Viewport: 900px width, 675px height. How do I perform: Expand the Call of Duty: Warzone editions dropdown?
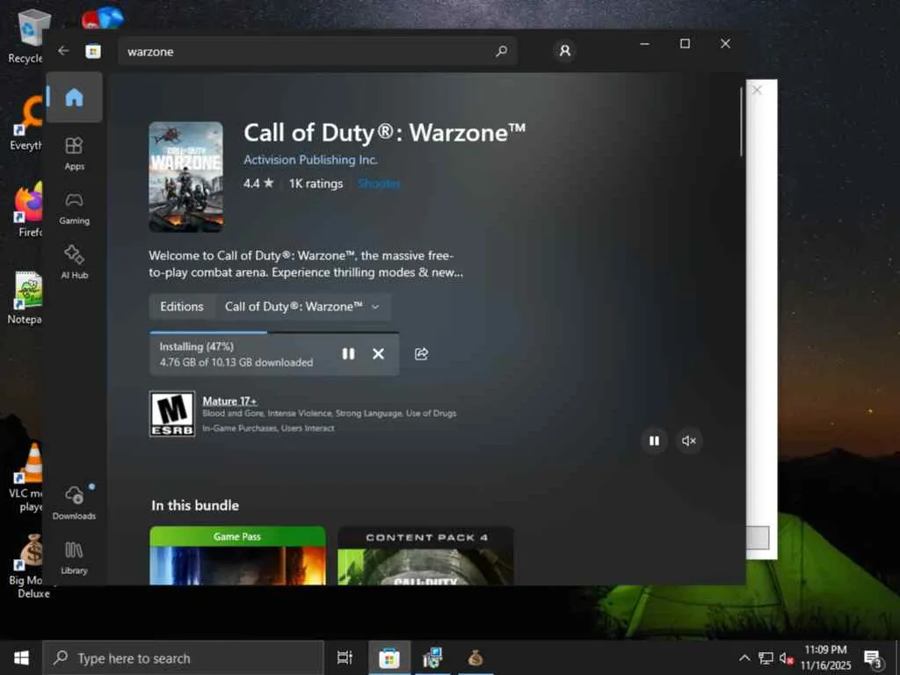(303, 307)
